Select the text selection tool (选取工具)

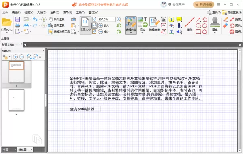pyautogui.click(x=56, y=25)
